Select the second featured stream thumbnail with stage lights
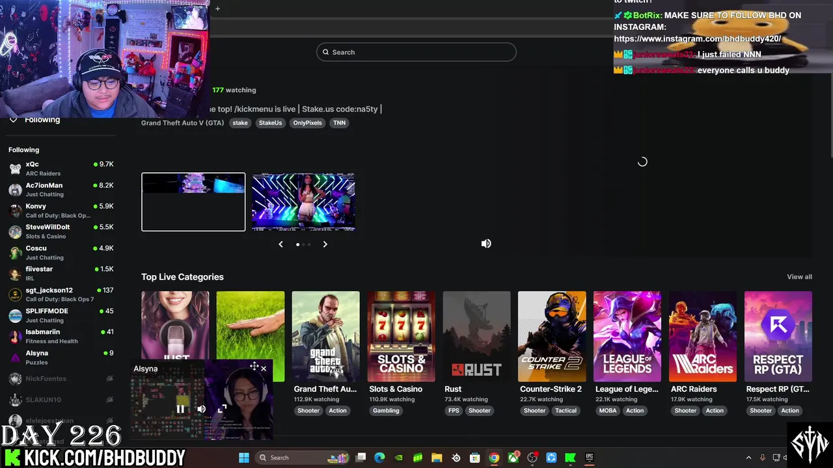Viewport: 833px width, 468px height. point(303,201)
